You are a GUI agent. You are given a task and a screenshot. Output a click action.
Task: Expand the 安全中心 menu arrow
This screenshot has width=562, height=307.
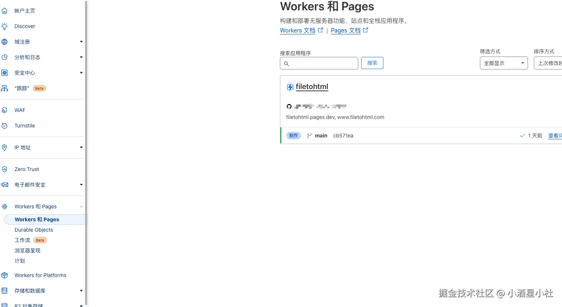81,73
